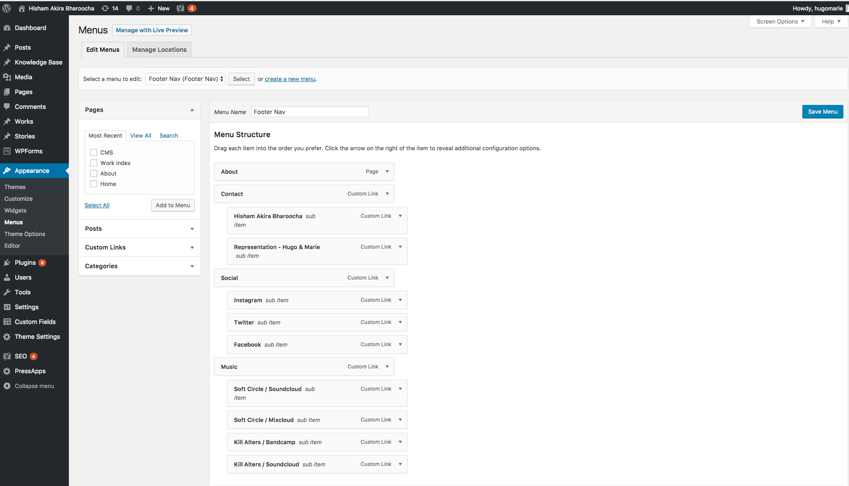
Task: Collapse the Pages panel
Action: click(192, 110)
